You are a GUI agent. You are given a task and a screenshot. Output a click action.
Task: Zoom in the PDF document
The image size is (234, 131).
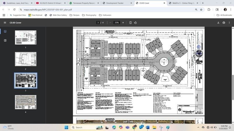123,22
